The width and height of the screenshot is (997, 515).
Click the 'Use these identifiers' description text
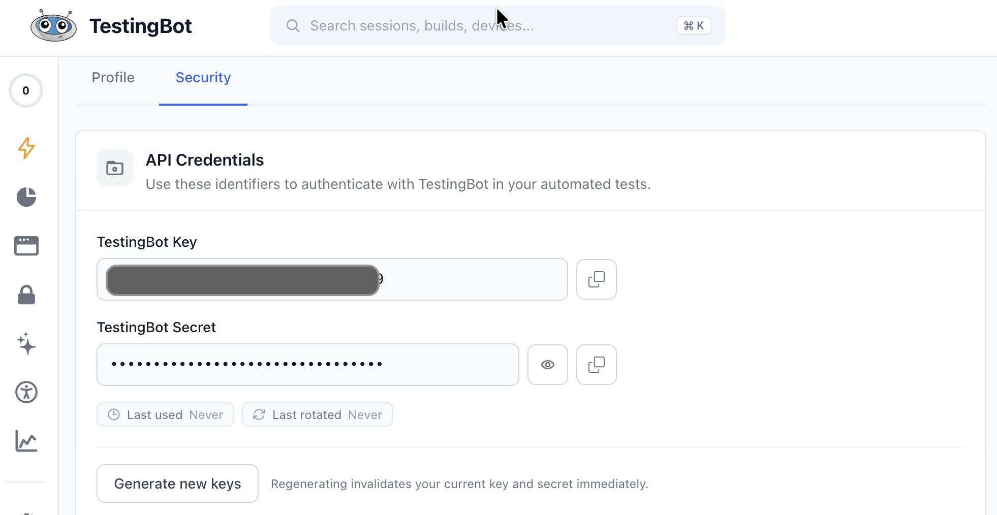[x=398, y=184]
